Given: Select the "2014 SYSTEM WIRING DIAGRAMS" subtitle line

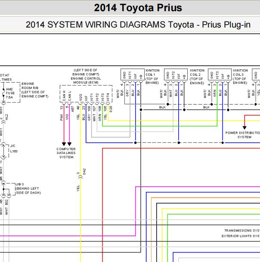Looking at the screenshot, I should coord(138,25).
